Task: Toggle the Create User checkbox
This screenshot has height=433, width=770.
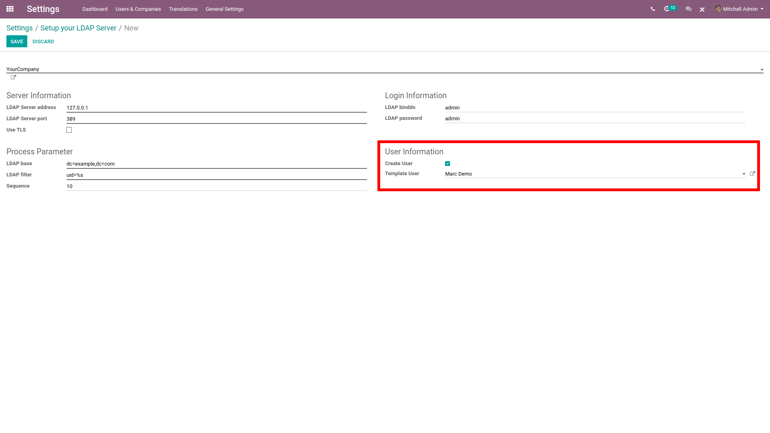Action: coord(448,163)
